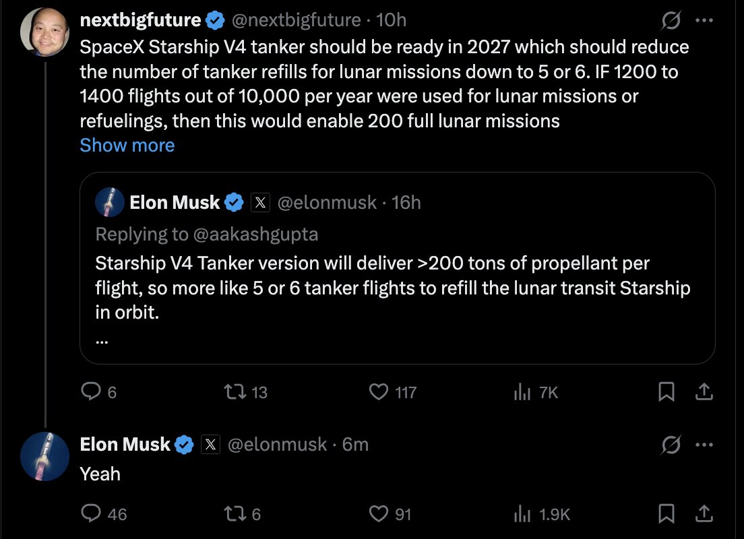Reply to nextbigfuture's post
Screen dimensions: 744x539
click(x=90, y=391)
